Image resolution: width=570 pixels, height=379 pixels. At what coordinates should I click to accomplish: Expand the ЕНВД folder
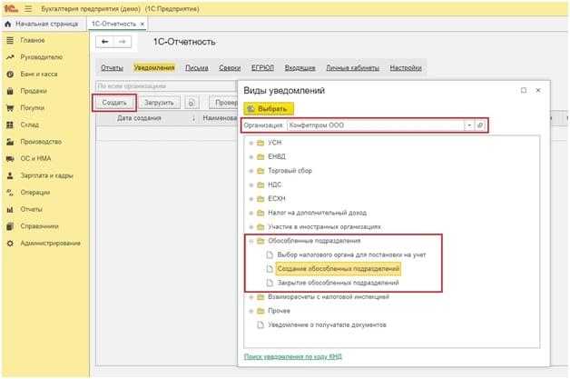pyautogui.click(x=251, y=157)
